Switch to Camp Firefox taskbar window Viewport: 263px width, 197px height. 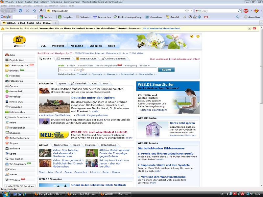pos(49,194)
